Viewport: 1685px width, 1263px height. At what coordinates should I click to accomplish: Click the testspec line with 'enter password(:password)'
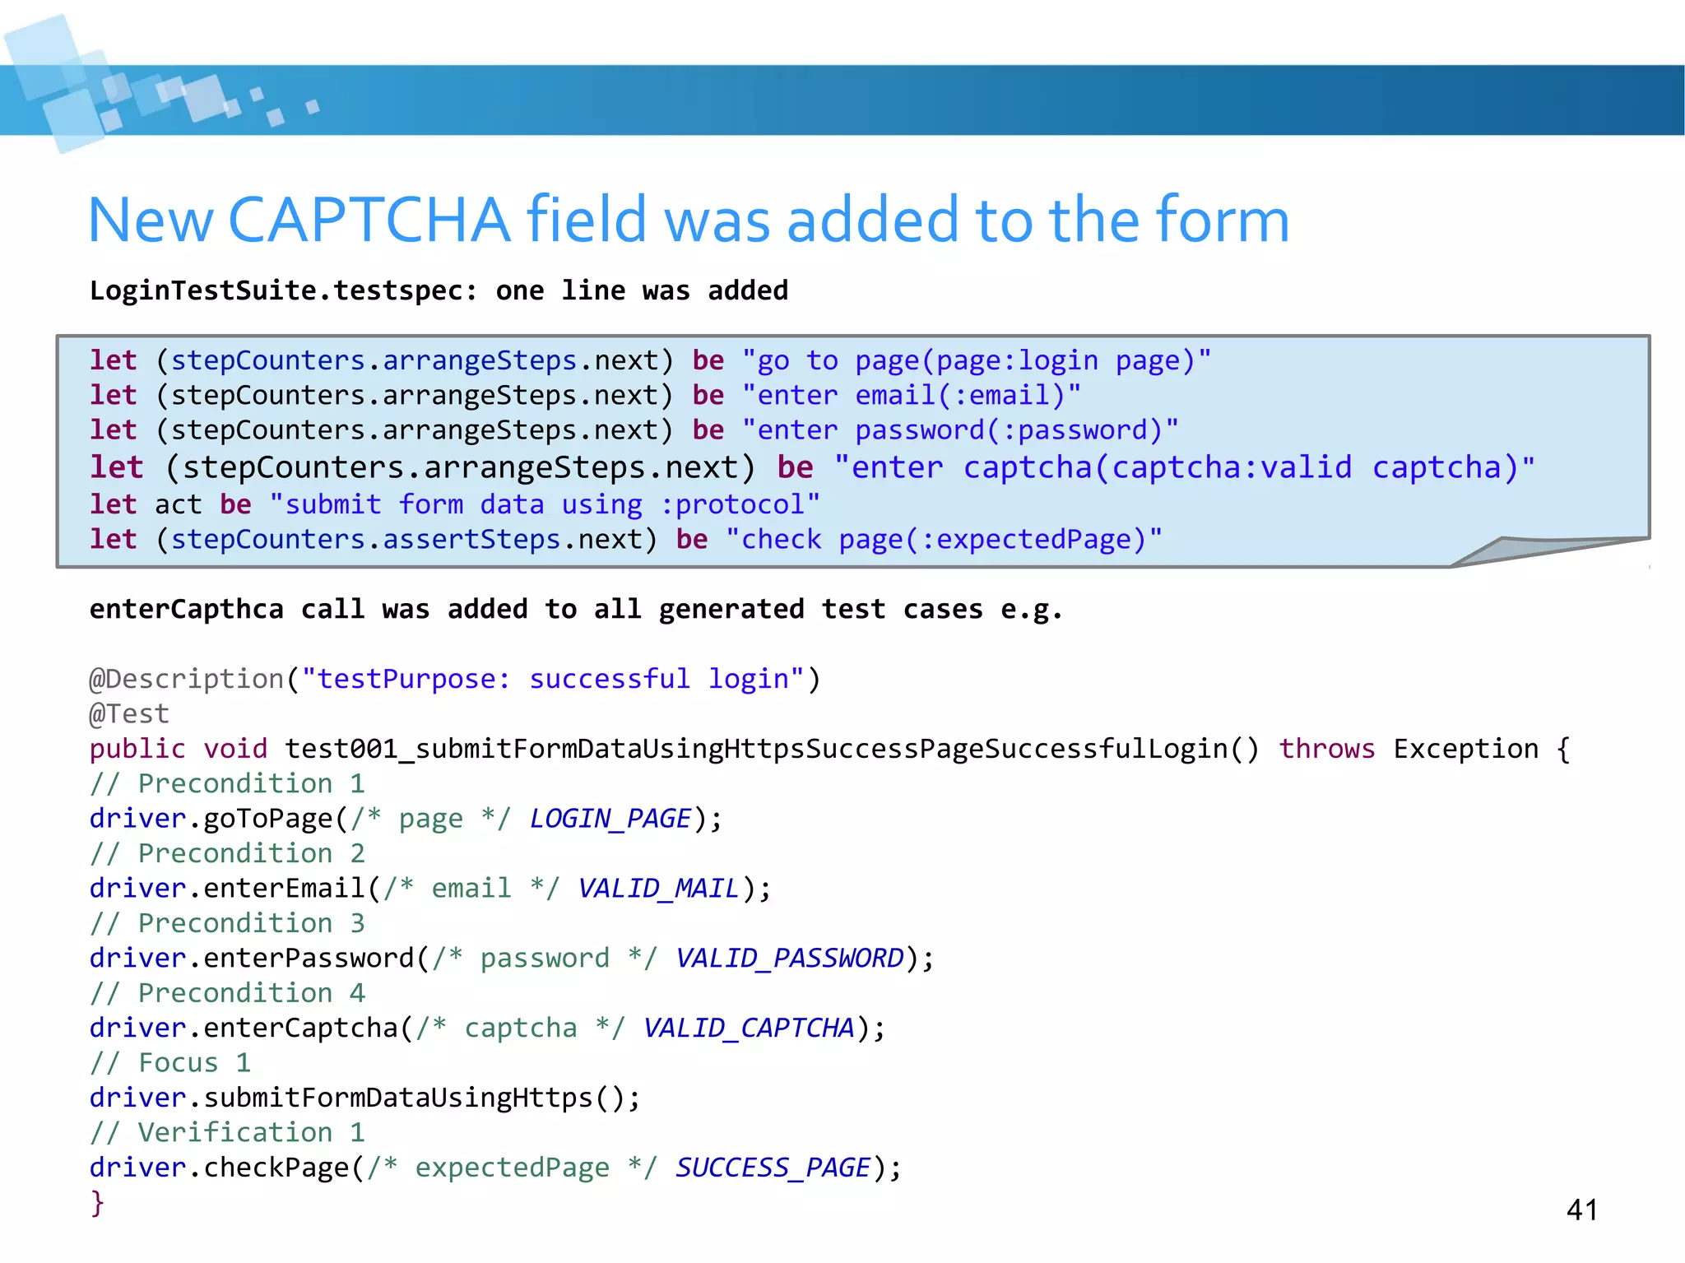pos(634,430)
